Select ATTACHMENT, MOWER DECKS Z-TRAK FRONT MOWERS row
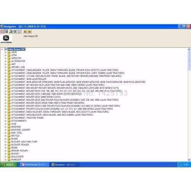This screenshot has height=191, width=191. point(48,103)
